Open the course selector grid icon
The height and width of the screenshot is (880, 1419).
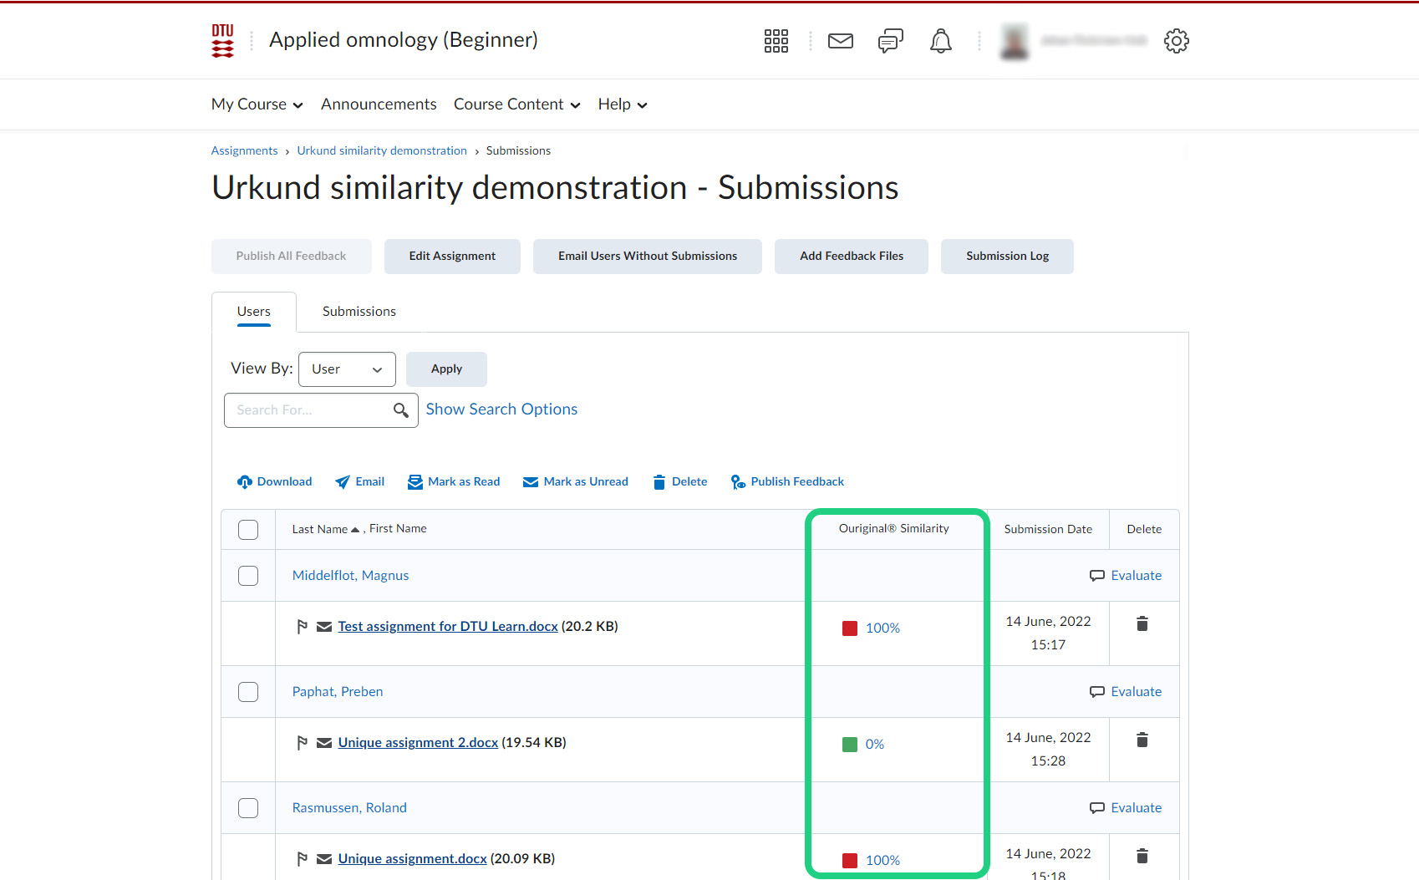coord(776,41)
